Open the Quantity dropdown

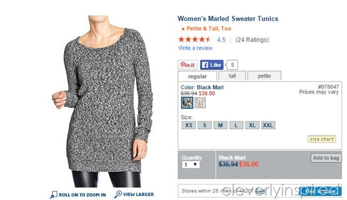(191, 165)
